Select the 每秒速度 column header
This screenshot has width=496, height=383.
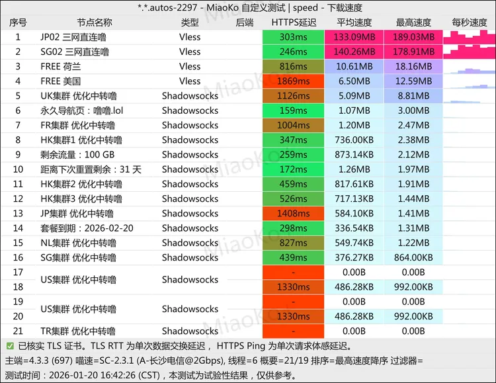click(469, 22)
